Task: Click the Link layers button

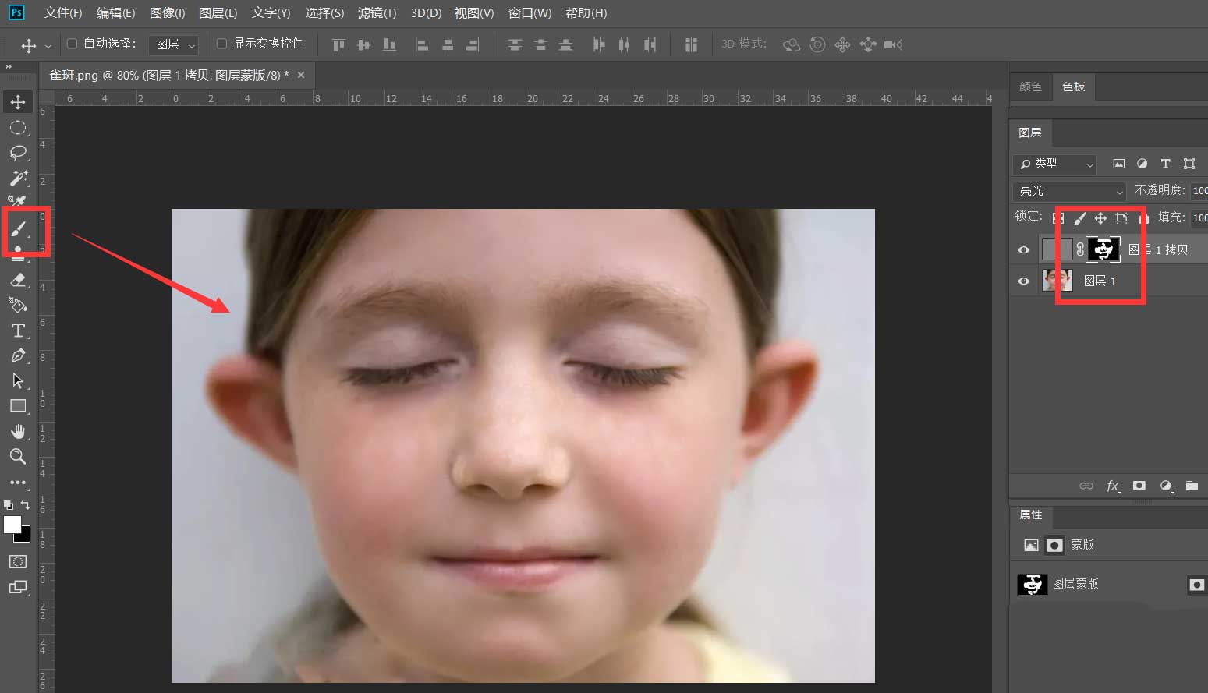Action: [x=1086, y=486]
